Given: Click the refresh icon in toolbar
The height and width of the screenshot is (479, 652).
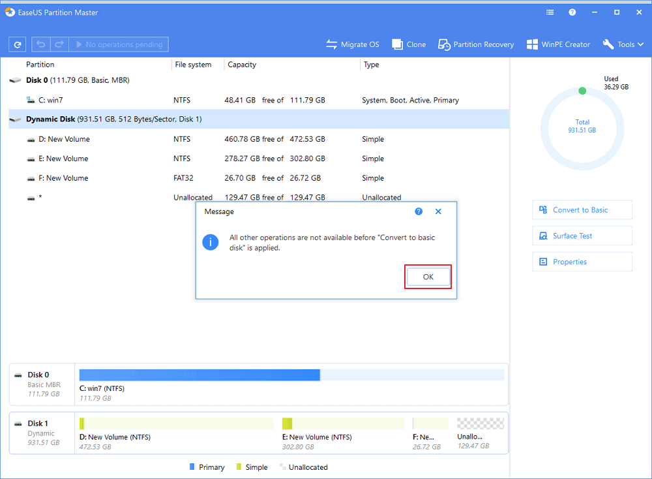Looking at the screenshot, I should coord(17,44).
